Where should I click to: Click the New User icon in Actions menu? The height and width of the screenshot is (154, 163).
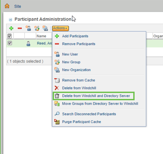[x=57, y=54]
